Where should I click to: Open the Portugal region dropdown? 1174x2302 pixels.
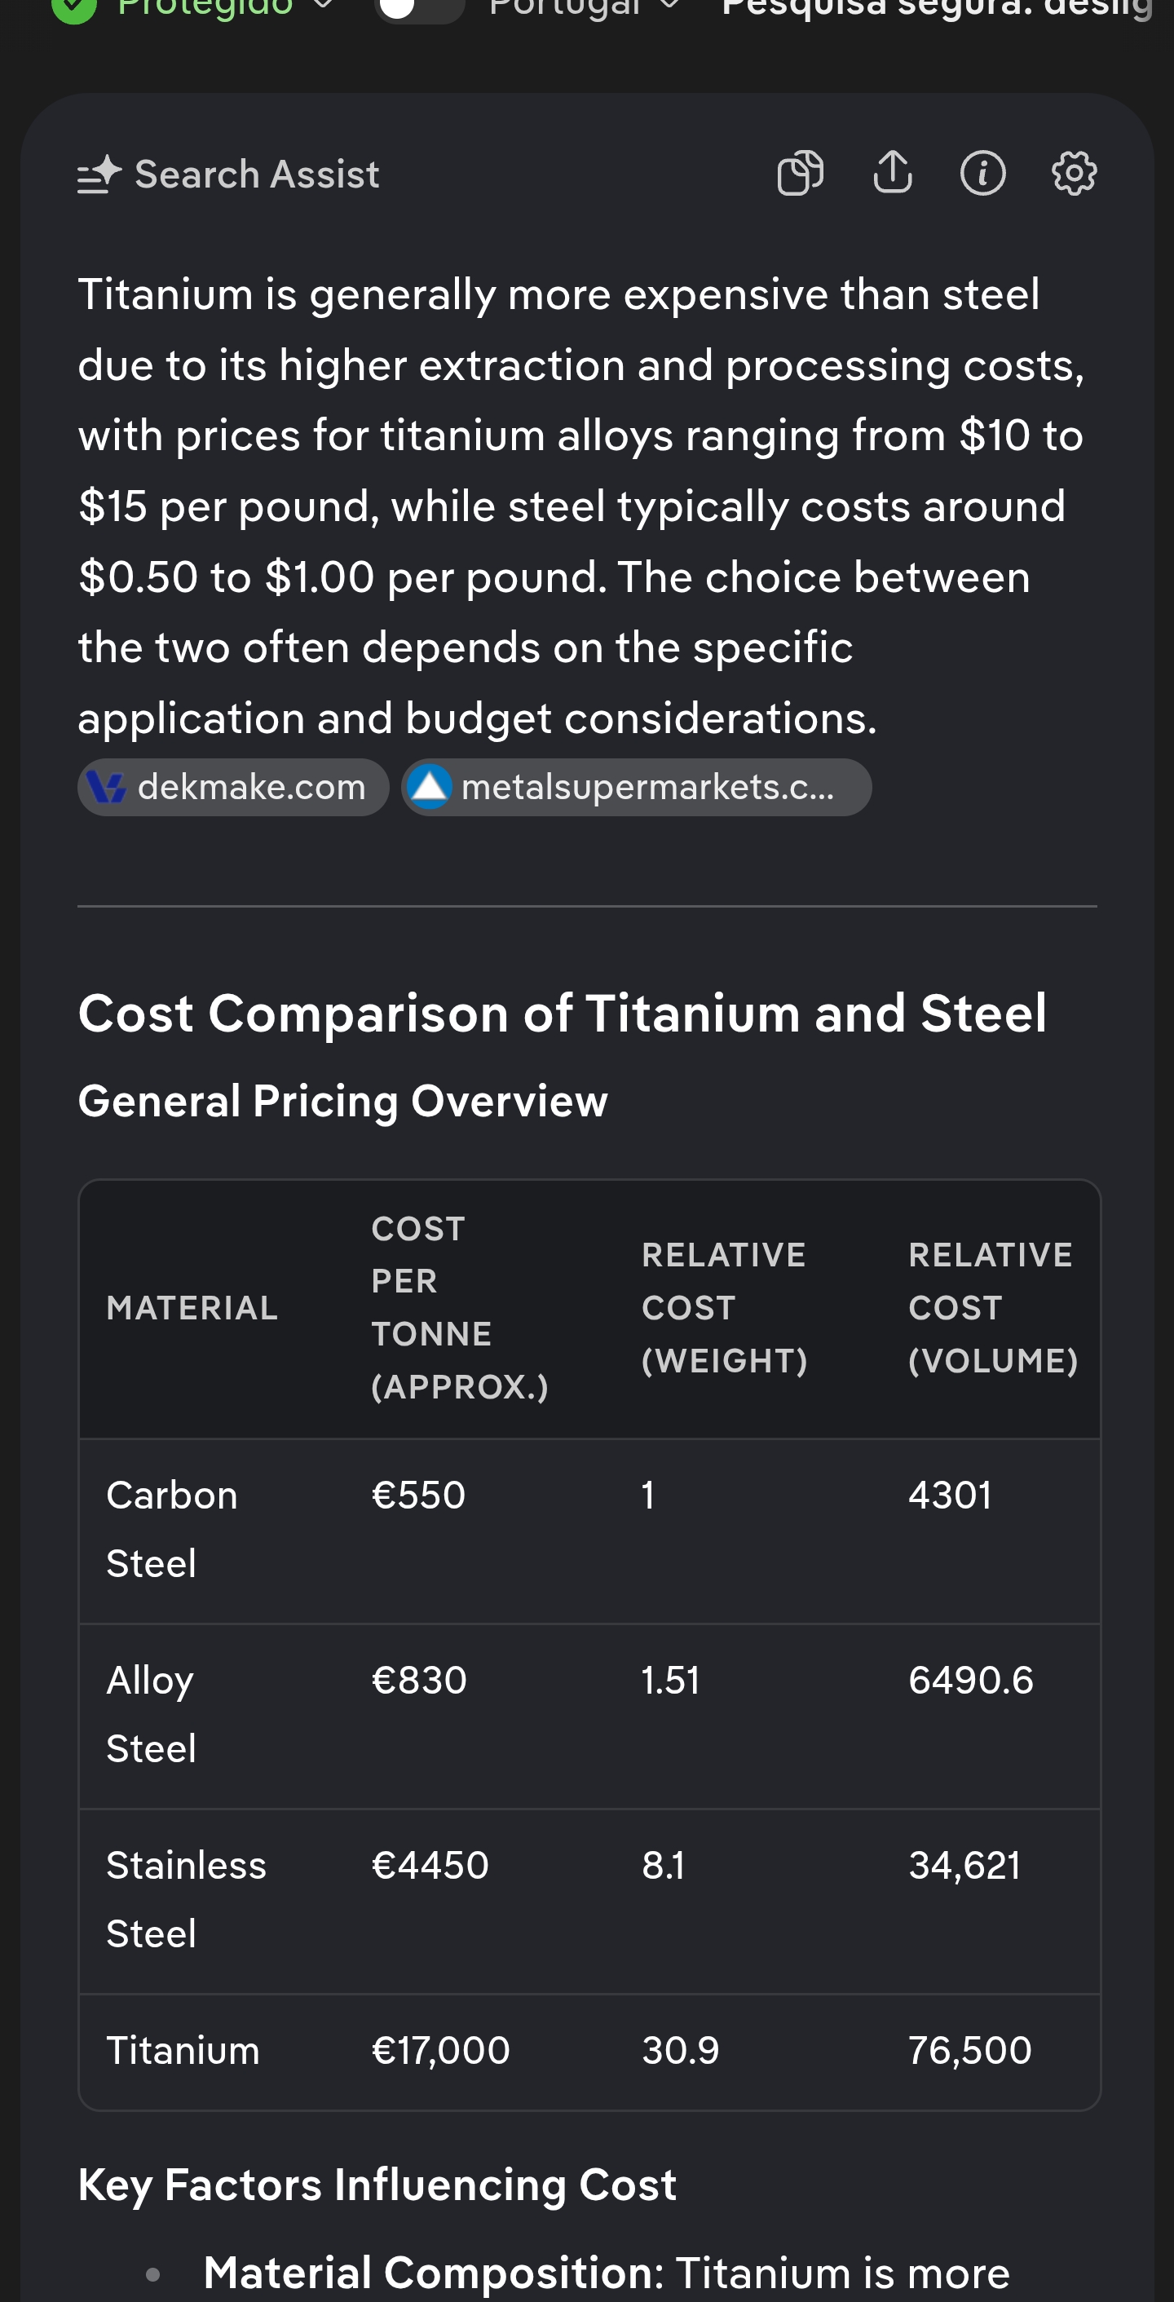[670, 7]
